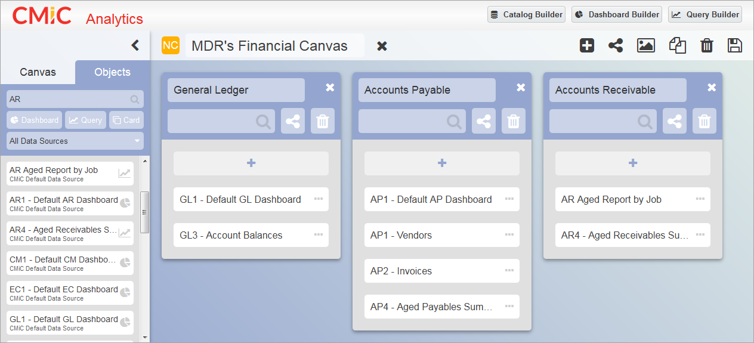Add an item to the General Ledger card
Screen dimensions: 754x343
tap(251, 163)
